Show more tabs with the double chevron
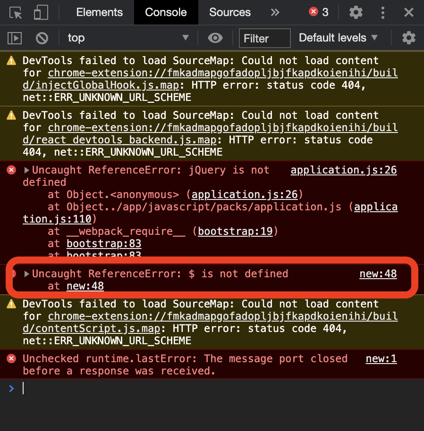The width and height of the screenshot is (424, 431). click(x=275, y=12)
